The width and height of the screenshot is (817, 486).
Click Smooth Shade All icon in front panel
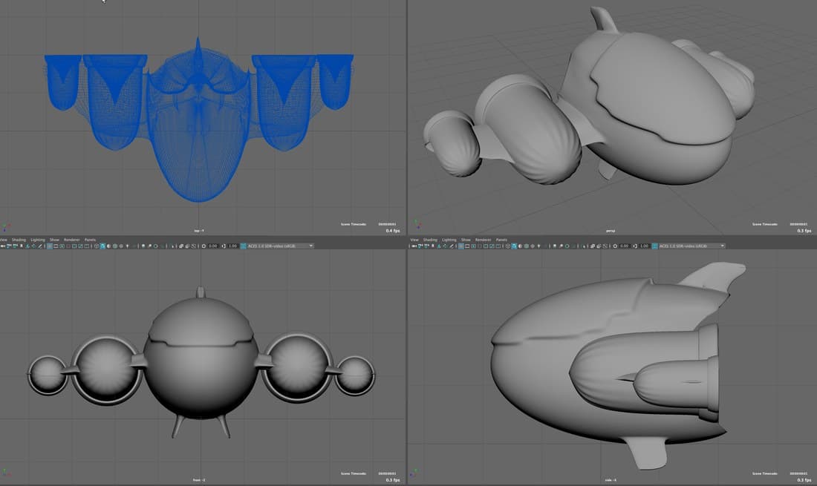pos(102,246)
